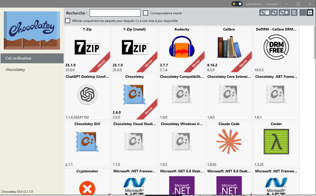
Task: Switch to grid view layout
Action: pos(310,12)
